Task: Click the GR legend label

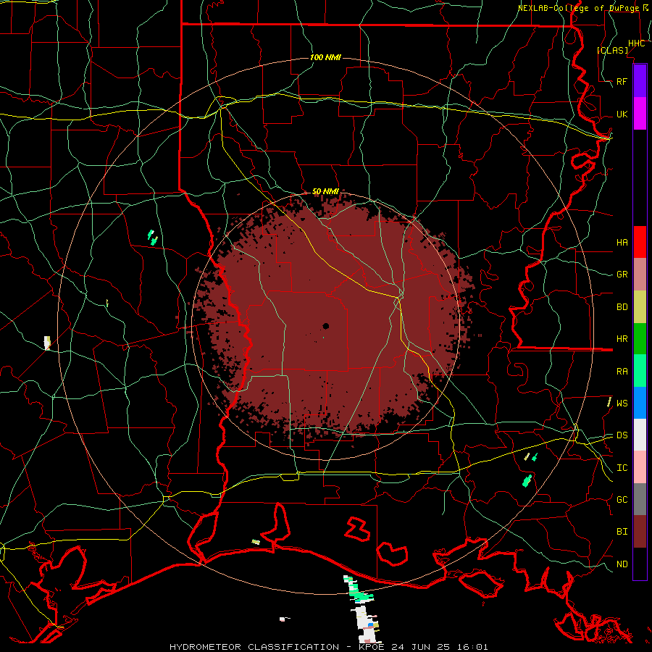Action: point(622,275)
